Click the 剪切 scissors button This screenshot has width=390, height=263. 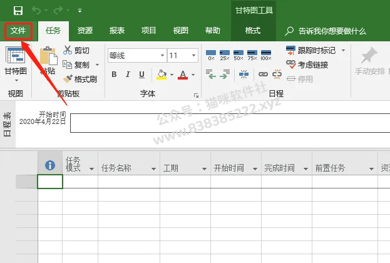tap(76, 50)
